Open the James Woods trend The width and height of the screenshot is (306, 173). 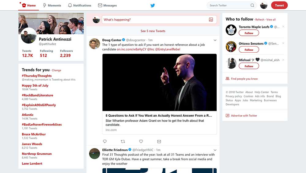(32, 144)
